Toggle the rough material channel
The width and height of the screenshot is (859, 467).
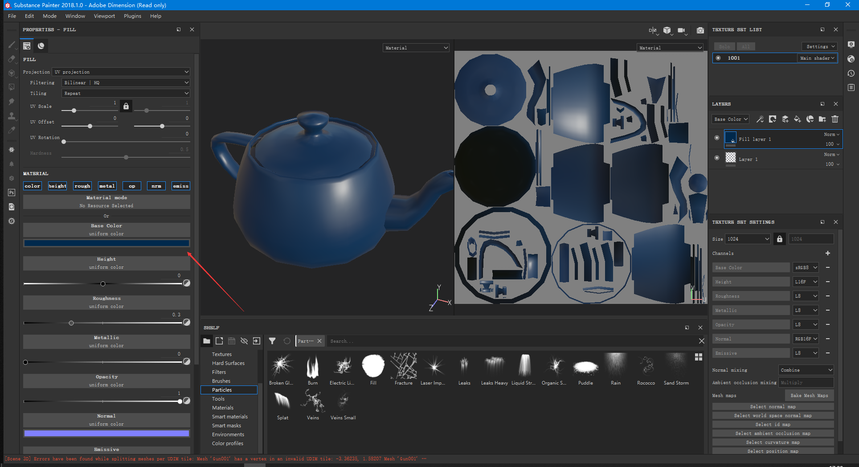point(82,186)
